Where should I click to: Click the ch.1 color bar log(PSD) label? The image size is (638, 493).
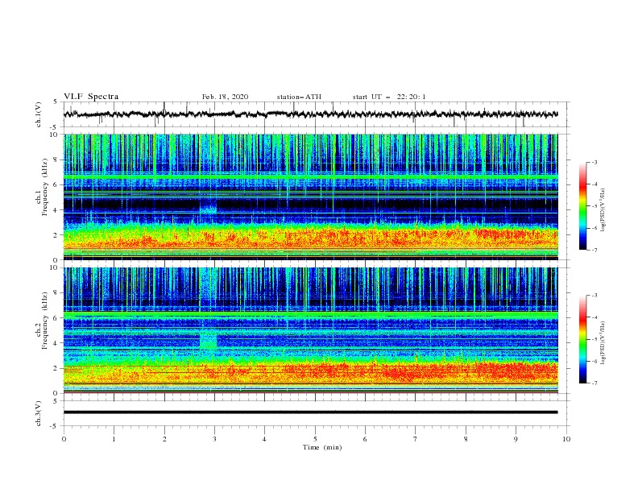[x=603, y=210]
